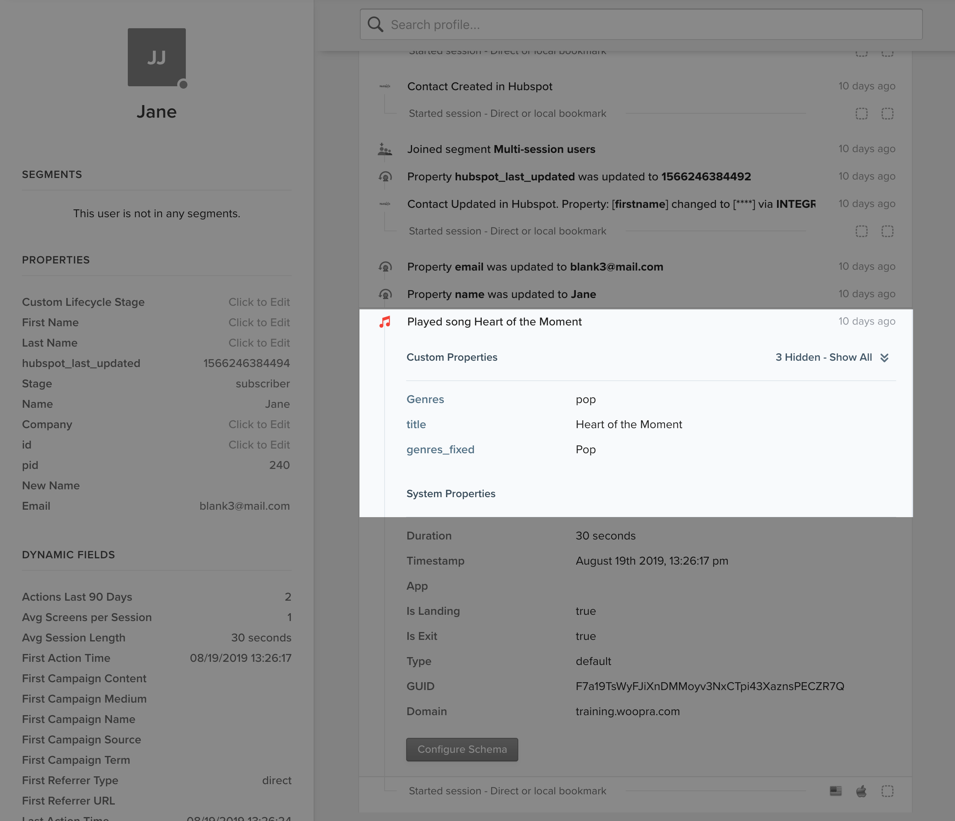955x821 pixels.
Task: Click the Hubspot icon beside Contact Created
Action: (x=385, y=86)
